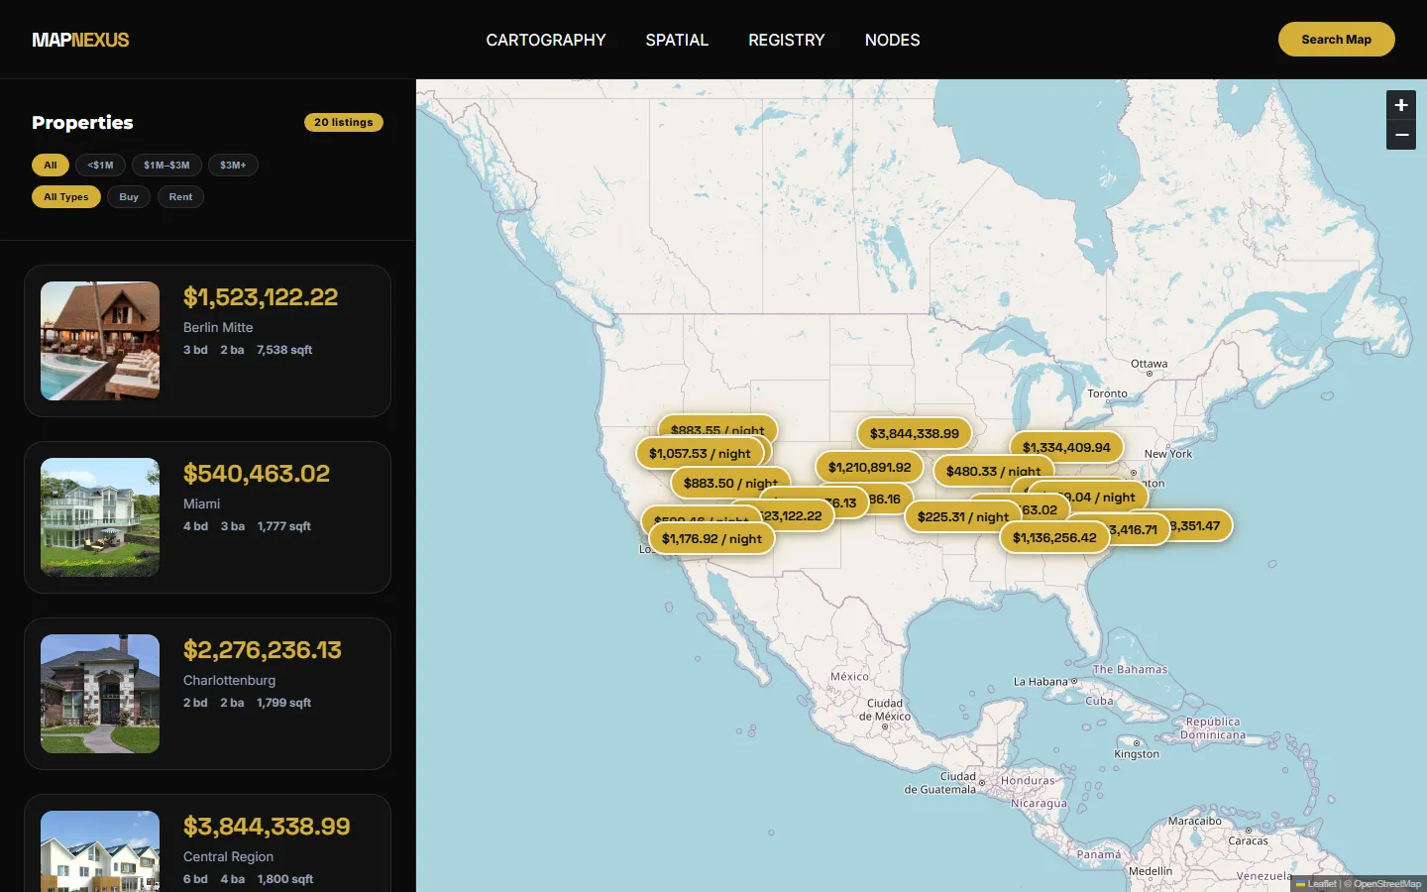Open the Registry nav item
This screenshot has height=892, width=1427.
pyautogui.click(x=787, y=40)
